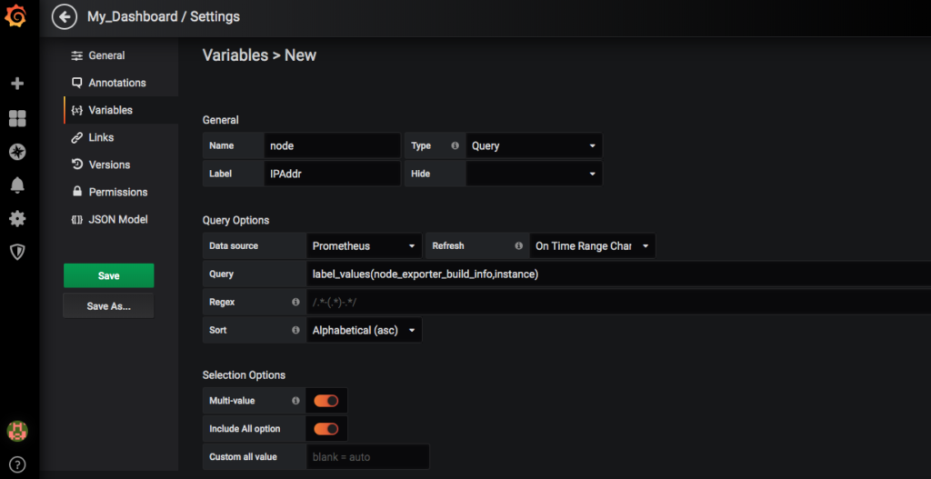The width and height of the screenshot is (931, 479).
Task: Click the Help question mark icon
Action: tap(17, 464)
